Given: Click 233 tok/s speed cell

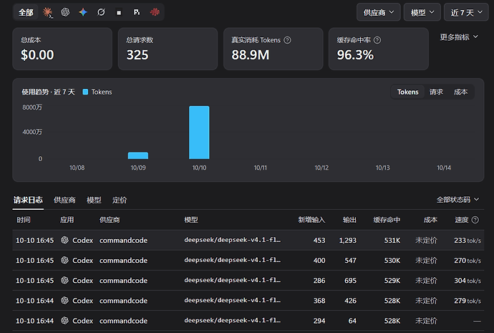Looking at the screenshot, I should (x=468, y=241).
